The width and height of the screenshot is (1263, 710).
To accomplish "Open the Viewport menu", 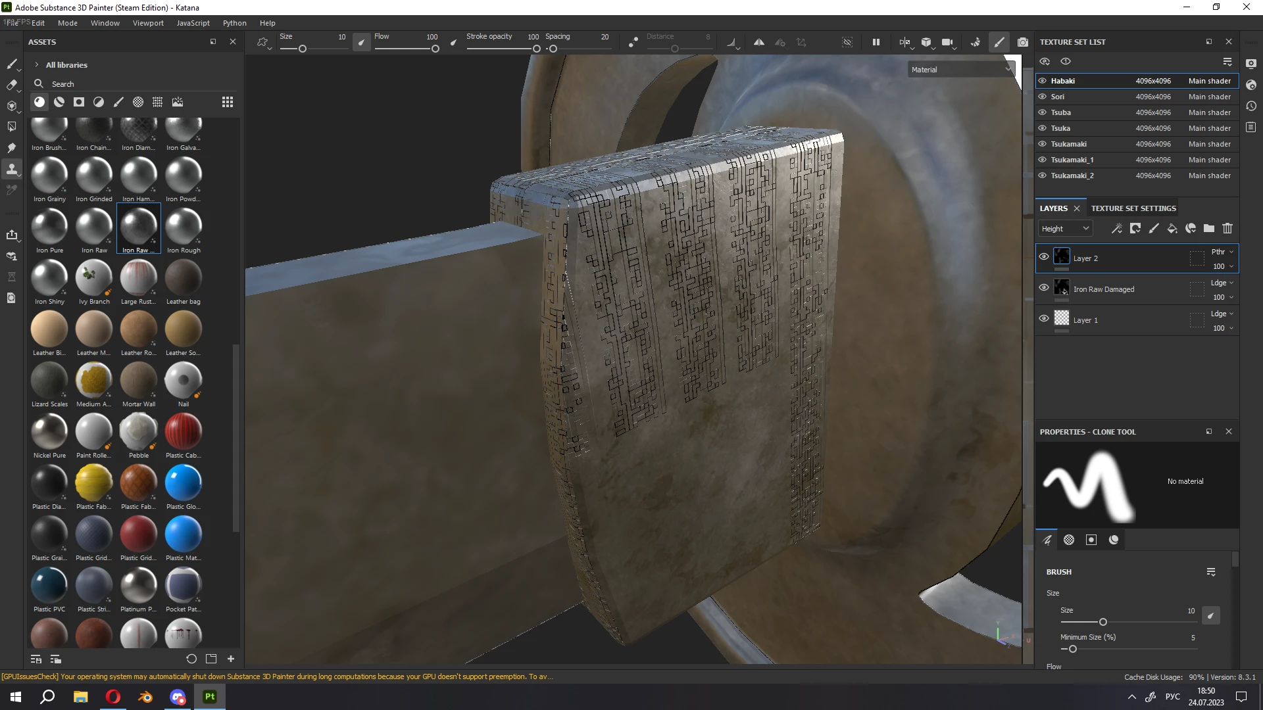I will (x=148, y=23).
